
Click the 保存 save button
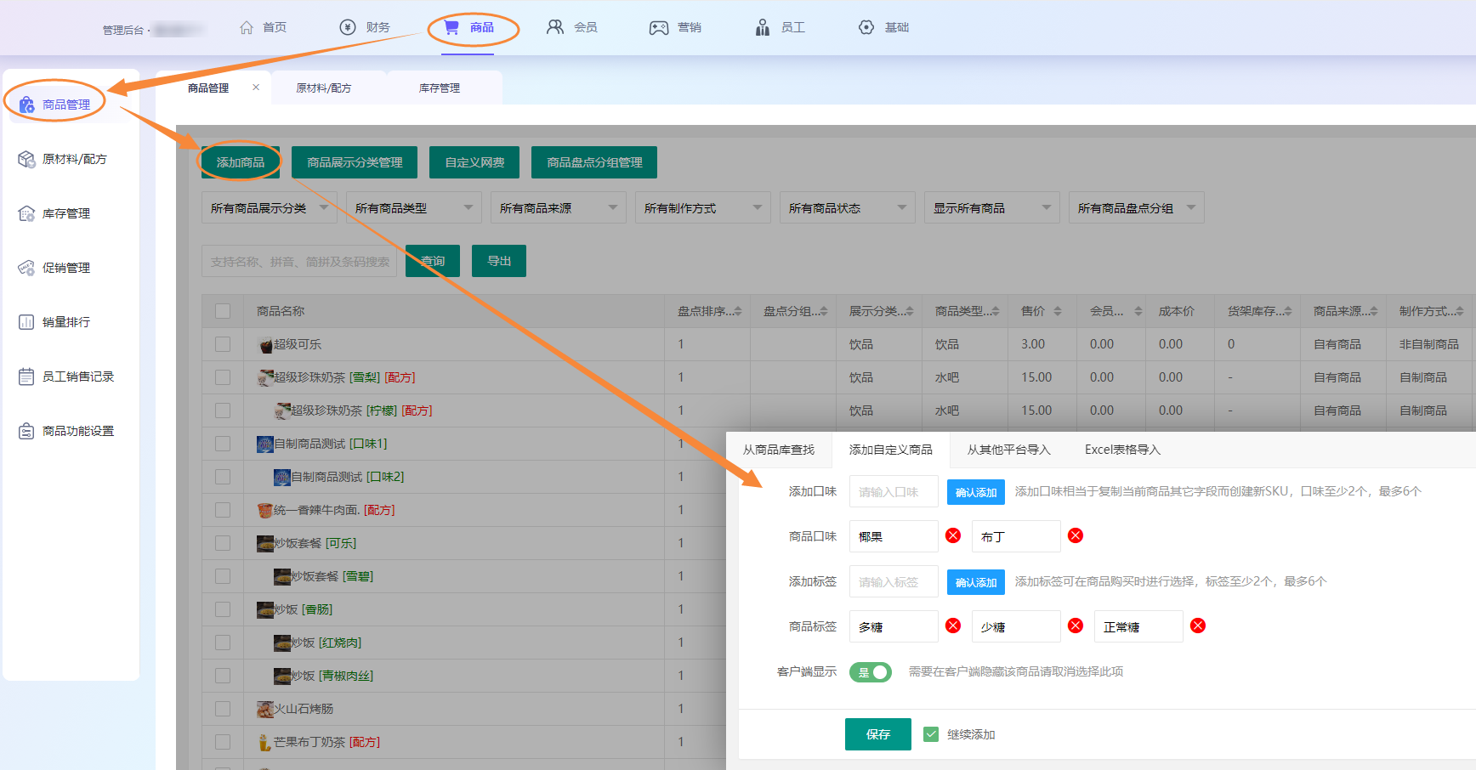[877, 734]
